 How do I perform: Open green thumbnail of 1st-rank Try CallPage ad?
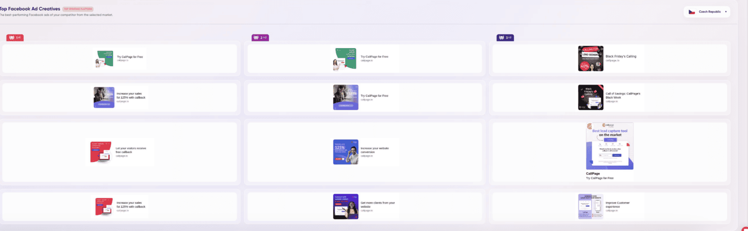click(x=104, y=59)
